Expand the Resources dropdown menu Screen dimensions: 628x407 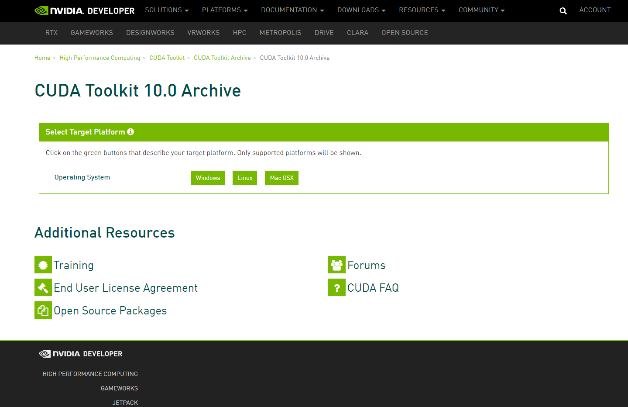[x=422, y=10]
